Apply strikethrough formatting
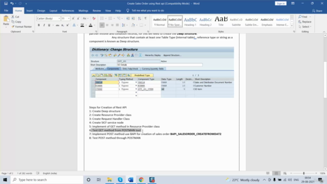Screen dimensions: 327x184 [x=57, y=25]
